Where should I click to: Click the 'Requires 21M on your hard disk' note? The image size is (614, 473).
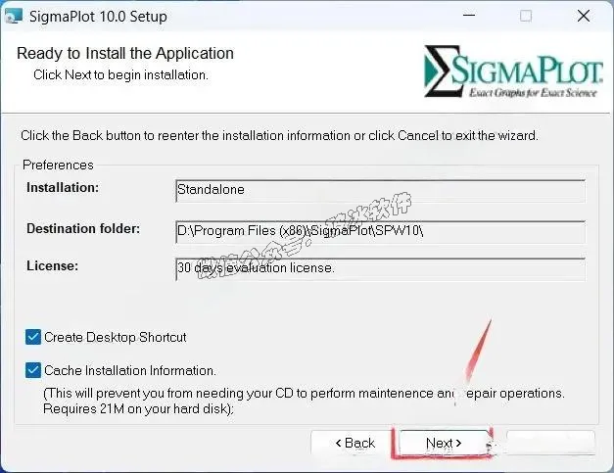138,408
